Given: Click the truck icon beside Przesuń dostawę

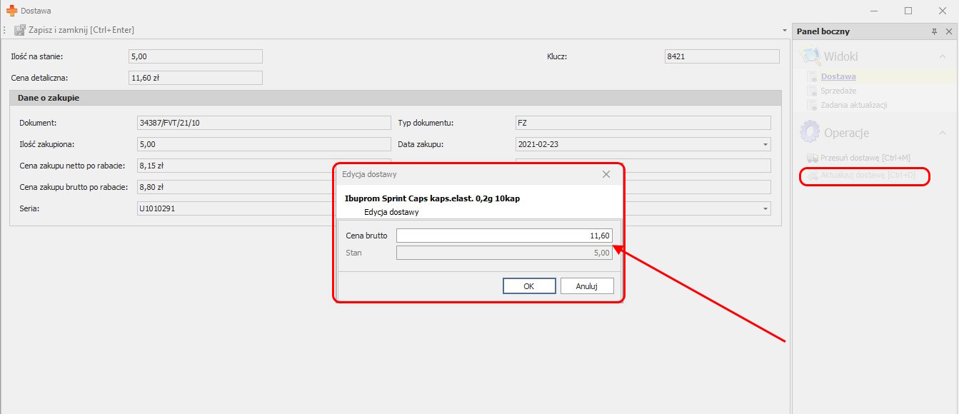Looking at the screenshot, I should click(x=812, y=158).
